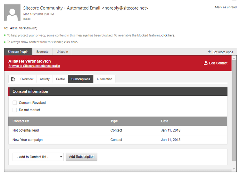Screen dimensions: 239x174
Task: Open the Activity tab
Action: 45,79
